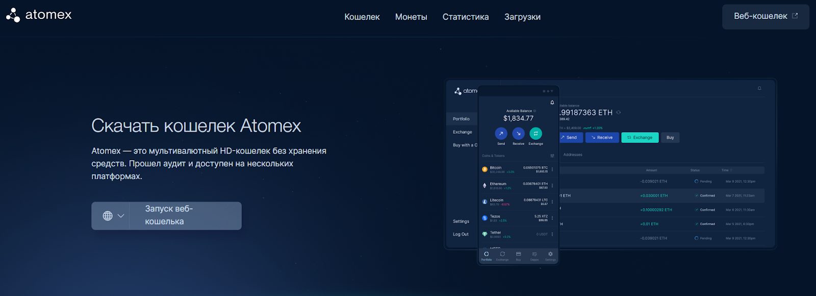The height and width of the screenshot is (296, 816).
Task: Click the filter icon beside Coins & Tokens
Action: pos(552,156)
